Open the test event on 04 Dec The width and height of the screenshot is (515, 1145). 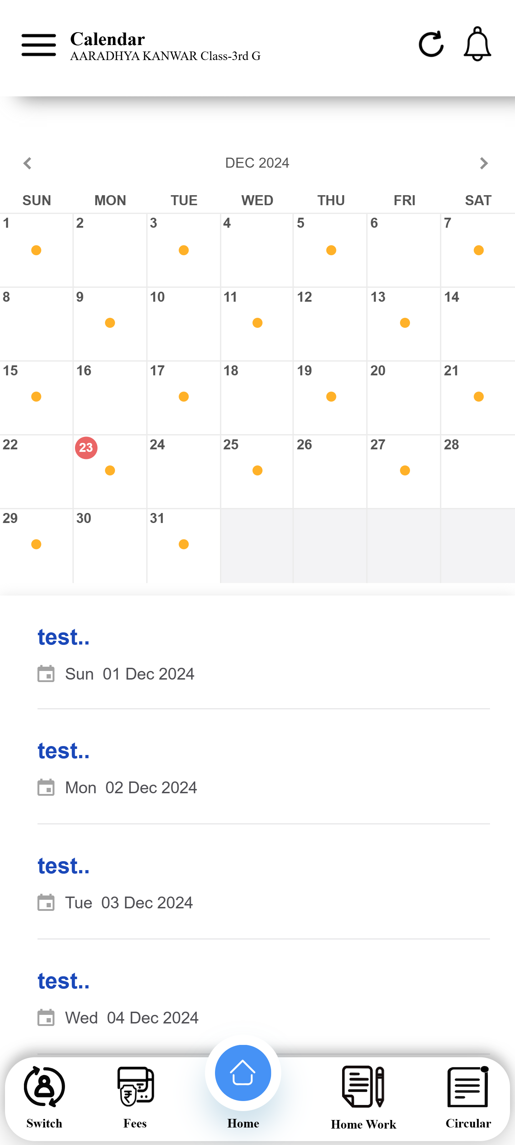pos(64,981)
